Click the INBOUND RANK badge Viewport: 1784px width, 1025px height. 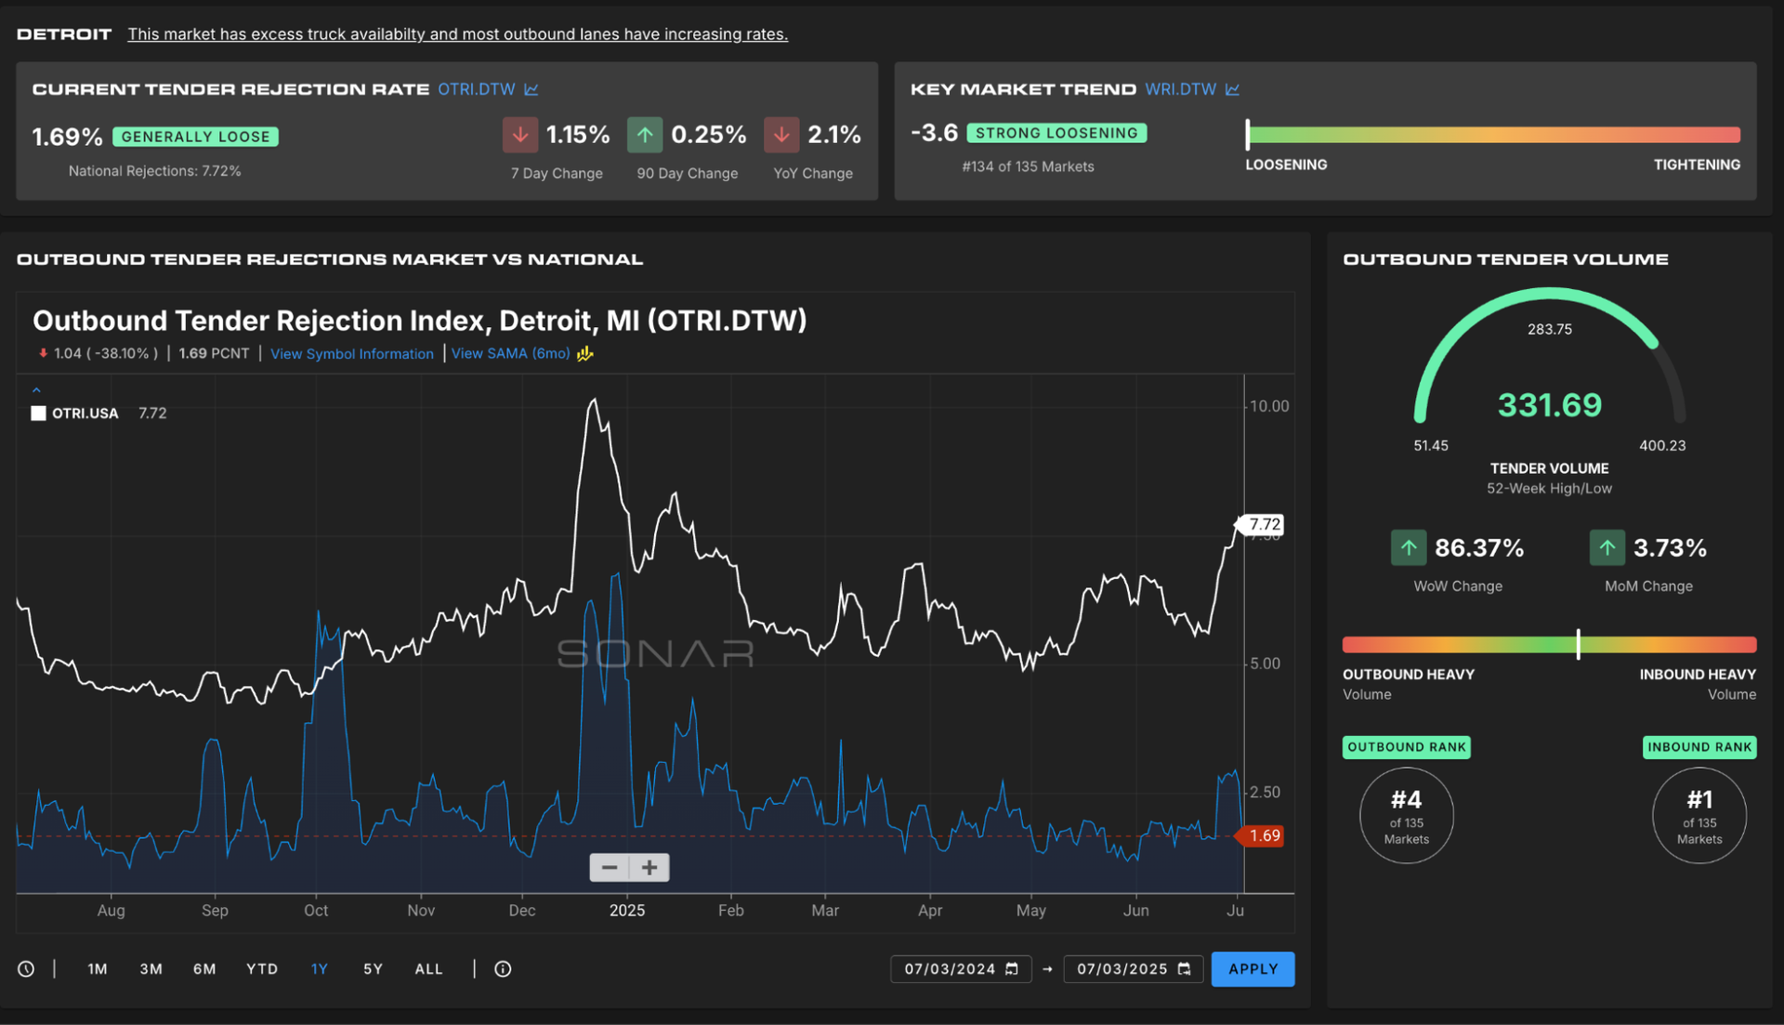[1699, 747]
